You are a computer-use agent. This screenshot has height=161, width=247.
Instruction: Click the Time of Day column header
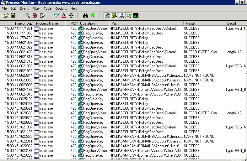point(17,23)
